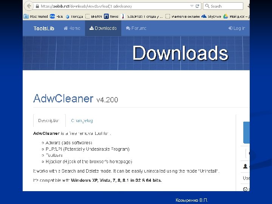272x204 pixels.
Task: Open the URL history dropdown arrow
Action: 192,6
